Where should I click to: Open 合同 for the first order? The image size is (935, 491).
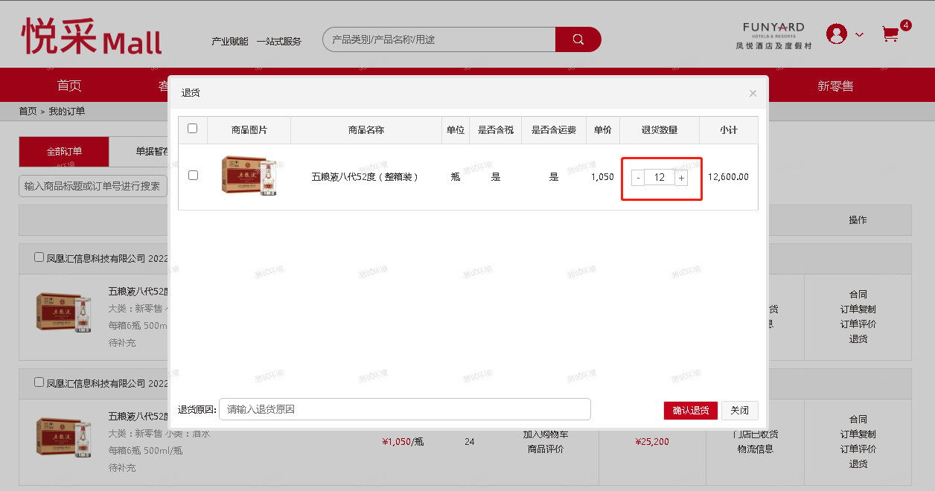click(x=858, y=295)
